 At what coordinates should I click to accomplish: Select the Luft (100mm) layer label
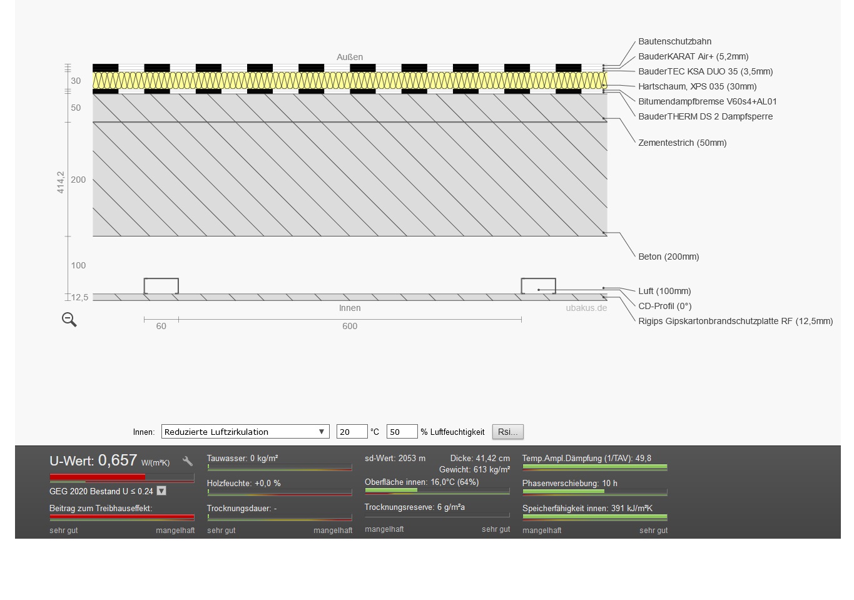[664, 291]
